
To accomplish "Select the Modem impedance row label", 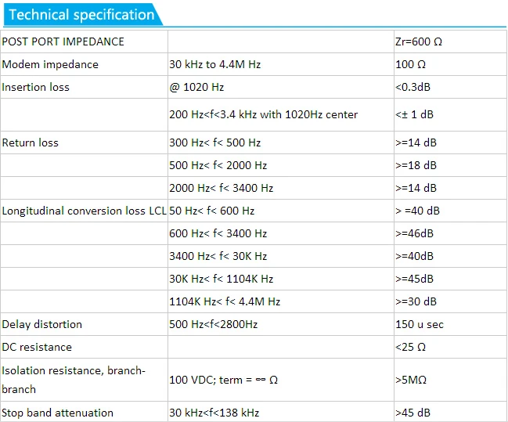I will (50, 64).
